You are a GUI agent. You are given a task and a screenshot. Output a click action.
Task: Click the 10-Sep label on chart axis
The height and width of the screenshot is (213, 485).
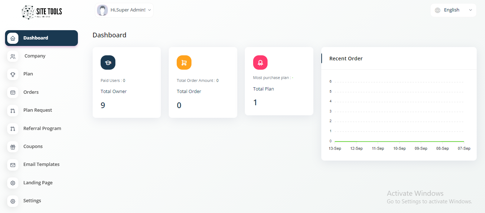pyautogui.click(x=399, y=149)
